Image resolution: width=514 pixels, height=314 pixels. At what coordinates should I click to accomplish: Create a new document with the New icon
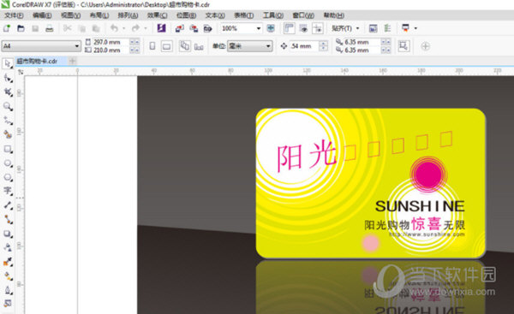7,28
